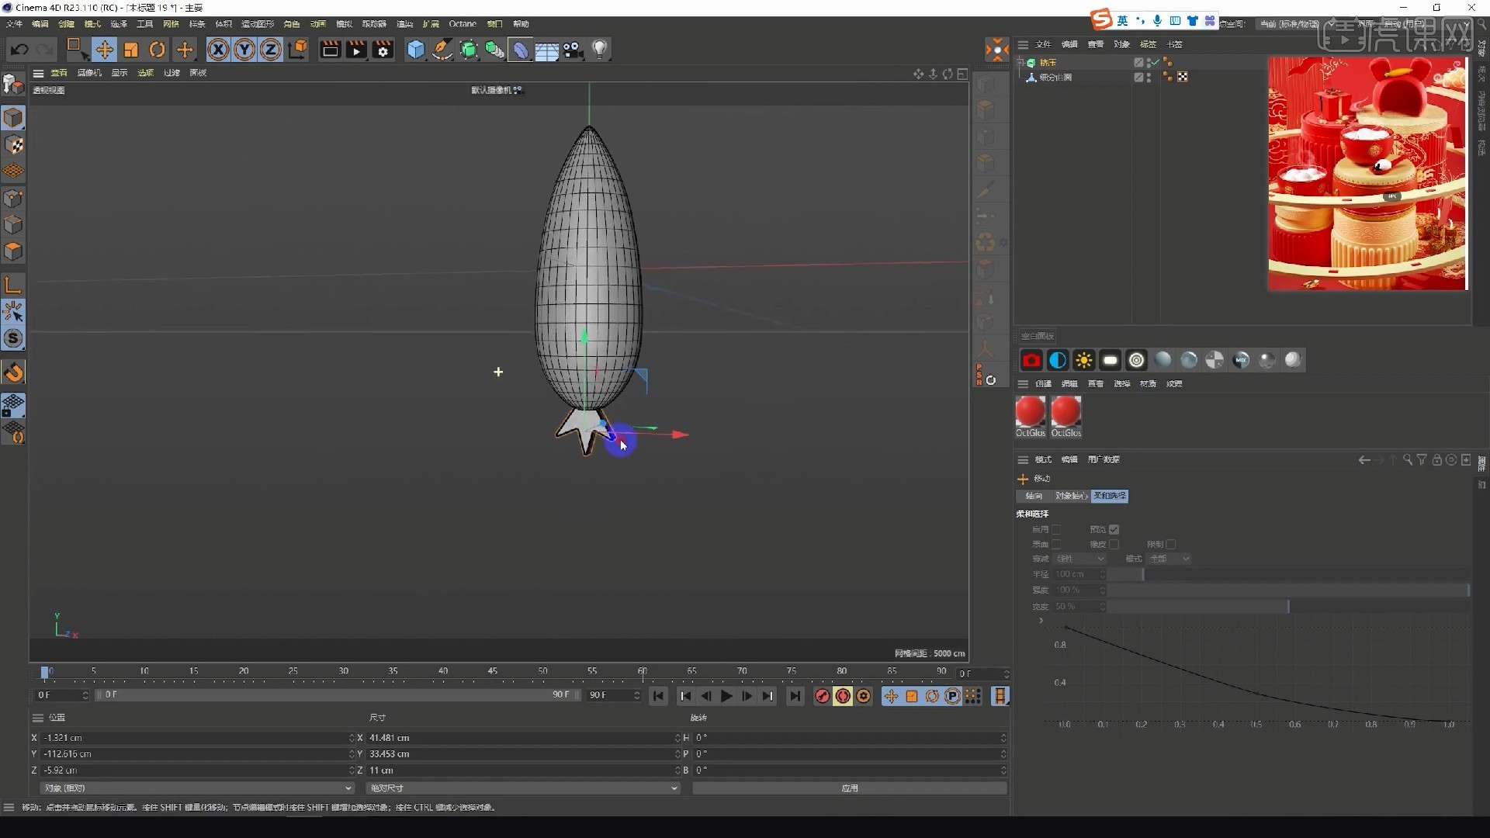Select the Rotate tool
Viewport: 1490px width, 838px height.
(x=157, y=50)
